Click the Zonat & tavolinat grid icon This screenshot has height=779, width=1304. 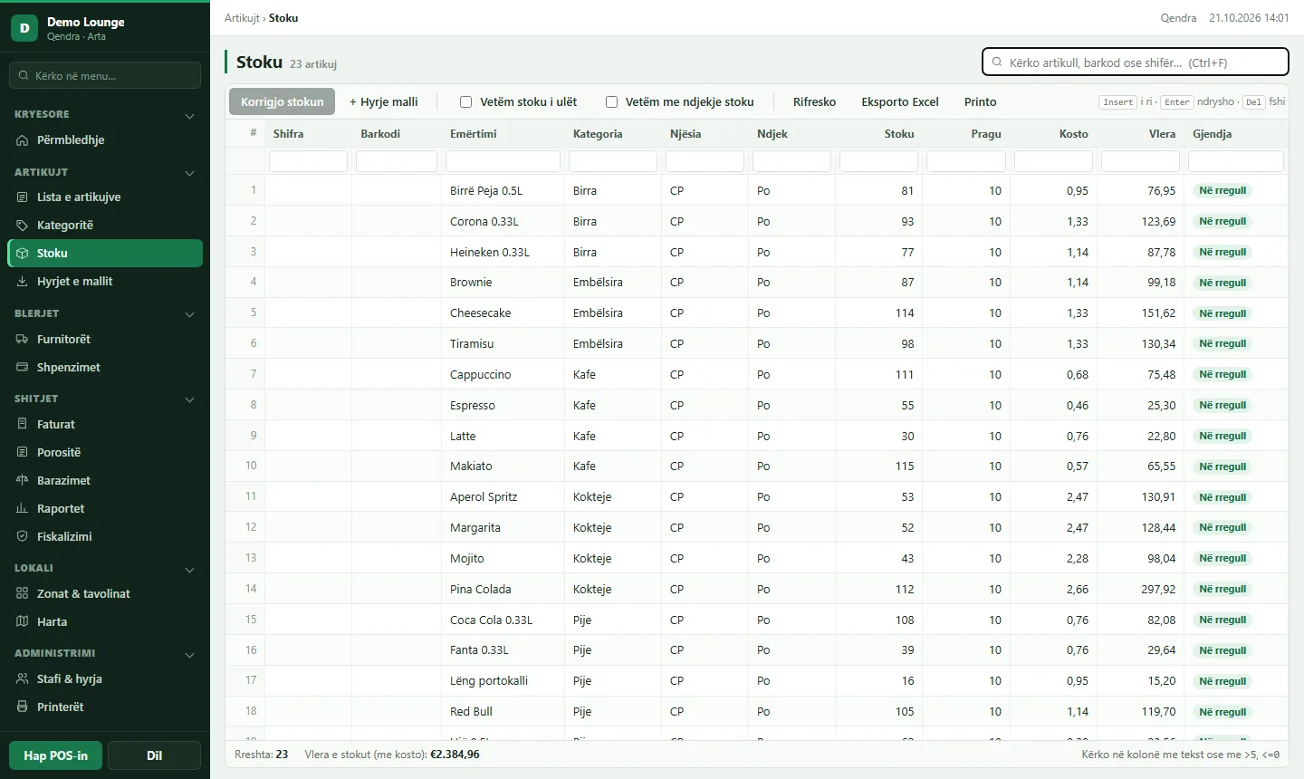(x=23, y=594)
